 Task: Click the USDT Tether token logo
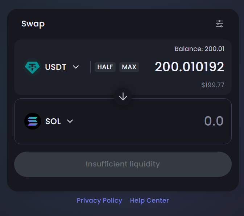click(x=32, y=67)
